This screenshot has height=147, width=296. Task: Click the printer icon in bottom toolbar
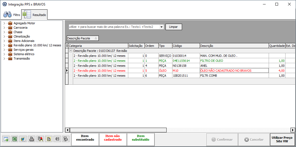(x=31, y=139)
